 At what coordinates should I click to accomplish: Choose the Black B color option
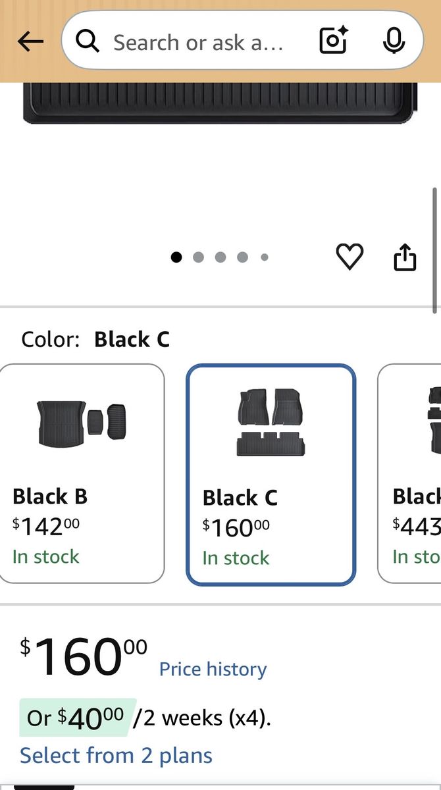pos(81,473)
